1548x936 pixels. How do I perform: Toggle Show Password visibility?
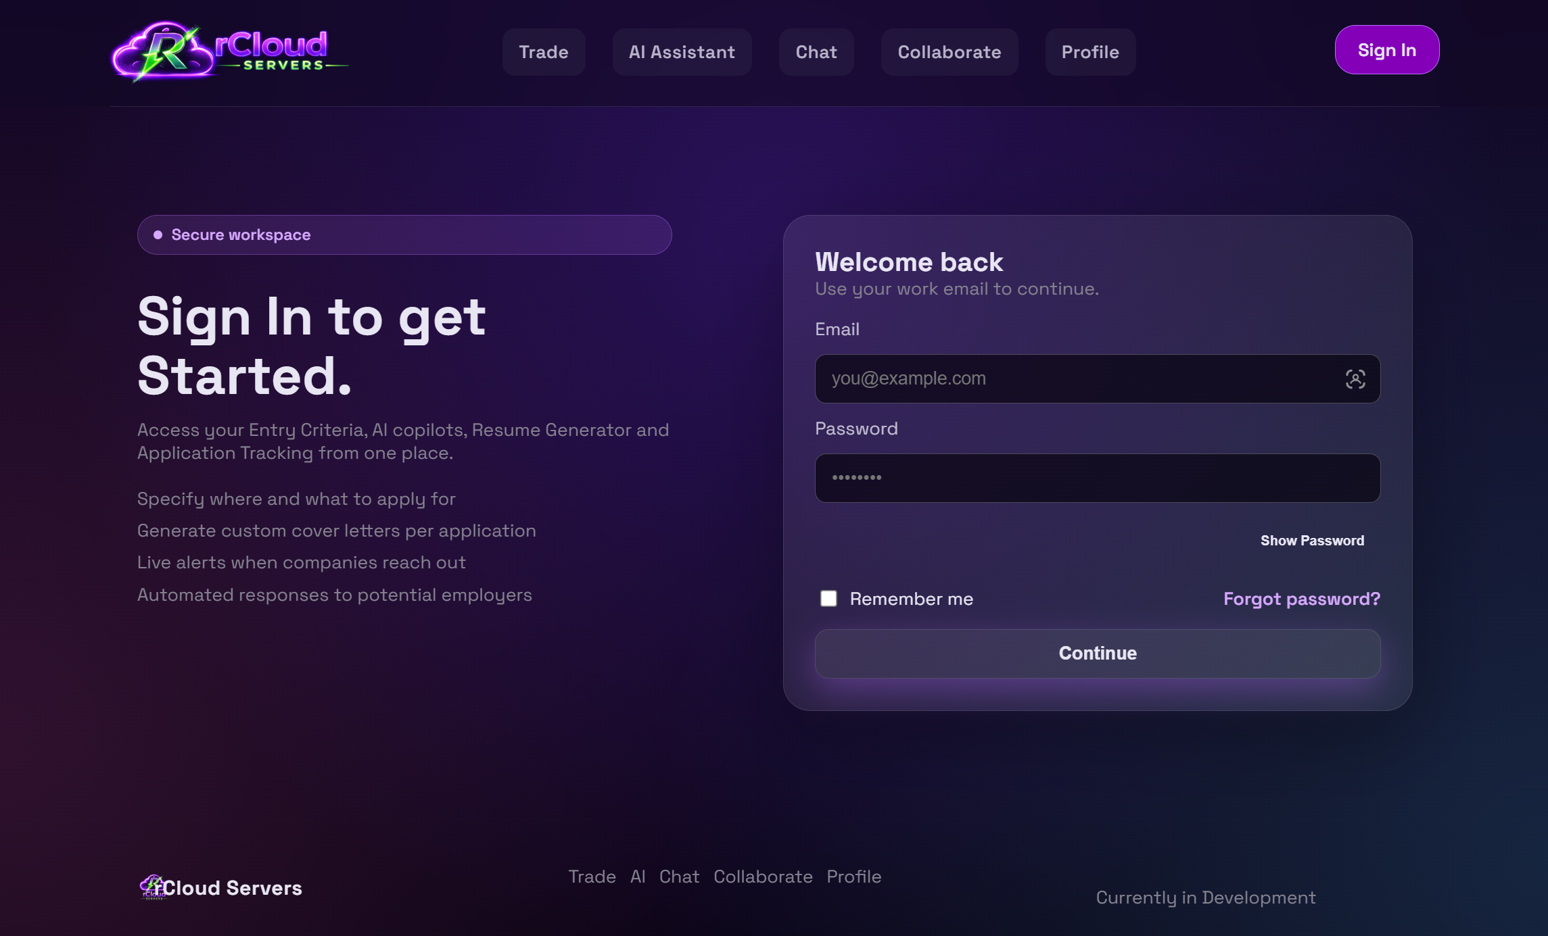click(1312, 540)
